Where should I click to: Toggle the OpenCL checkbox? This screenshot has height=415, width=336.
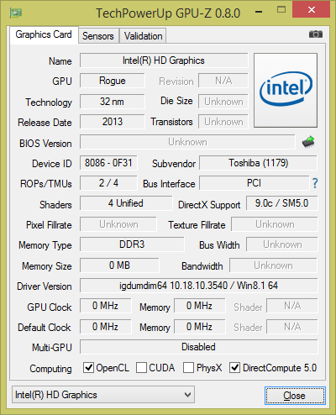tap(88, 367)
